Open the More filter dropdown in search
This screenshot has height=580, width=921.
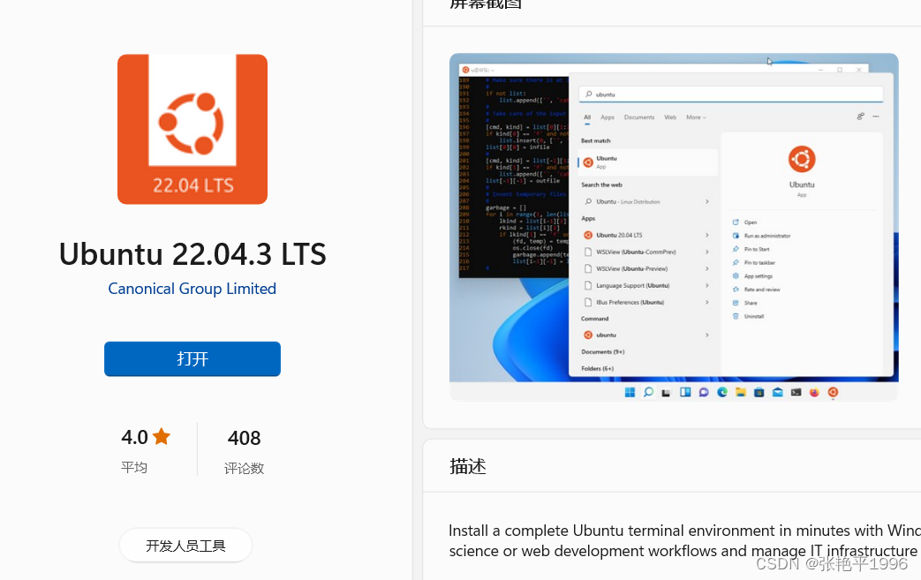(694, 117)
